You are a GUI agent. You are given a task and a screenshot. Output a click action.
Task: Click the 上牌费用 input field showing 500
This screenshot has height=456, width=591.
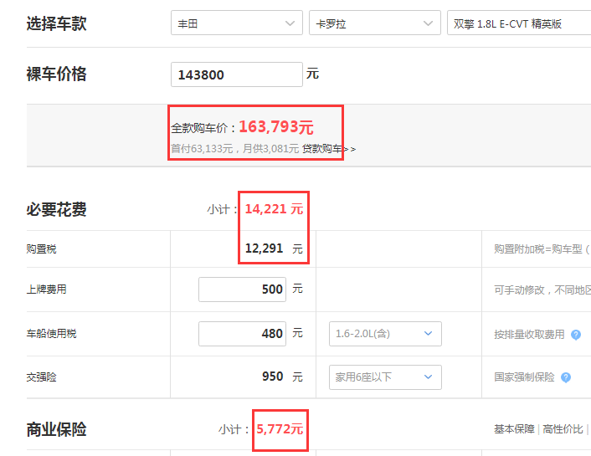[243, 289]
